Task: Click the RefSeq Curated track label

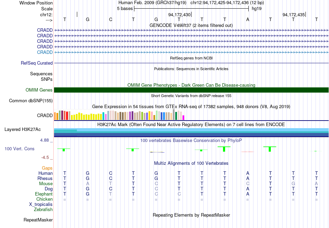Action: tap(37, 63)
